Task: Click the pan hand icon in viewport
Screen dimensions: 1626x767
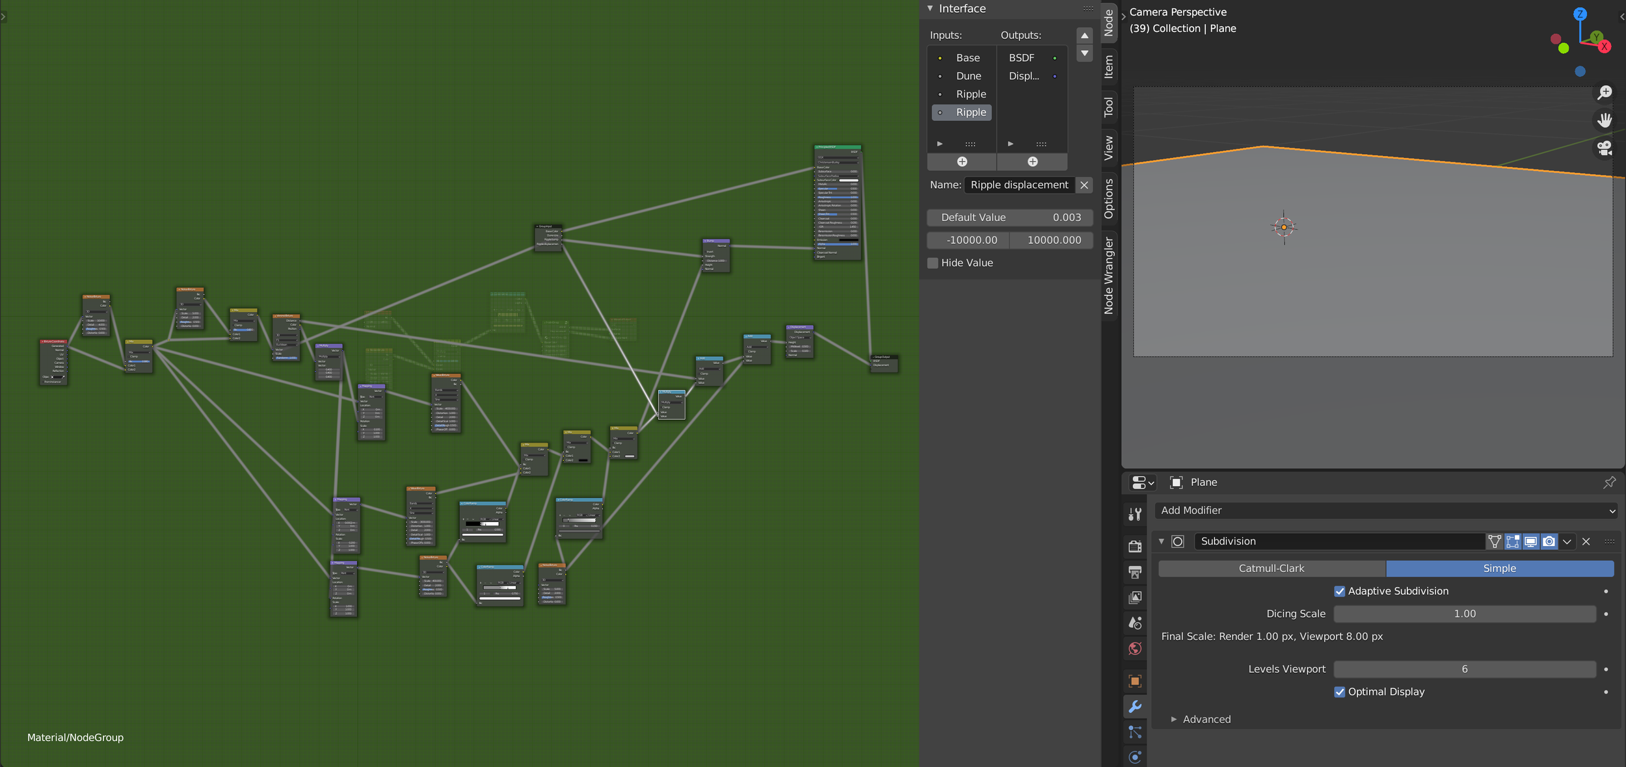Action: coord(1605,120)
